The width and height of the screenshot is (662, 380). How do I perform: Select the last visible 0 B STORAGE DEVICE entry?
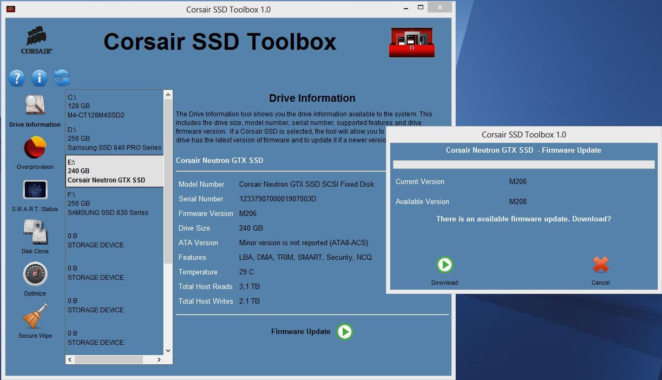pyautogui.click(x=114, y=338)
